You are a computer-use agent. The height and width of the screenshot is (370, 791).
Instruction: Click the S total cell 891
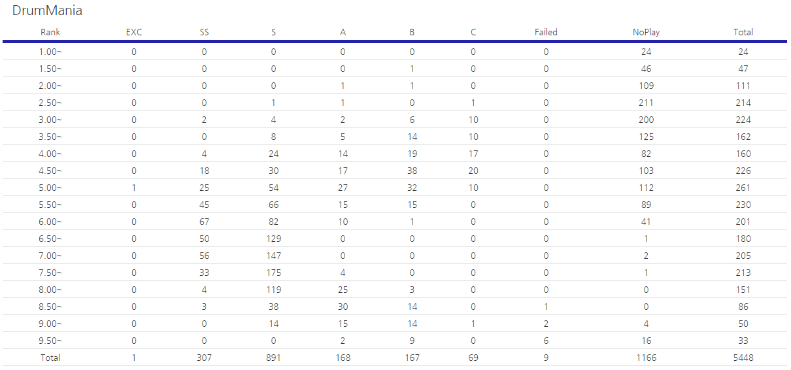click(x=273, y=358)
